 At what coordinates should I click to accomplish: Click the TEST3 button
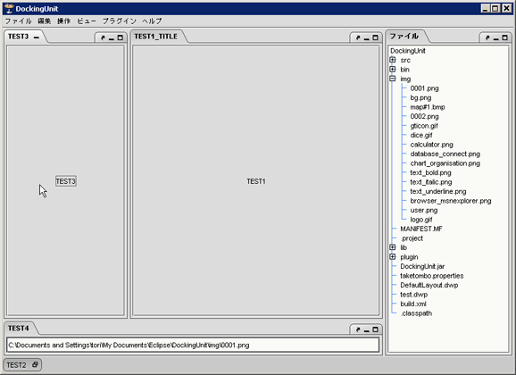66,181
